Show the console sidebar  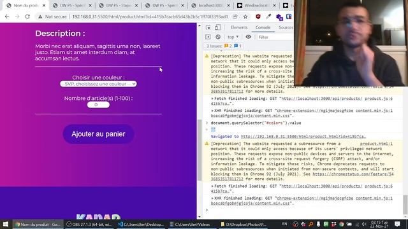pos(208,37)
